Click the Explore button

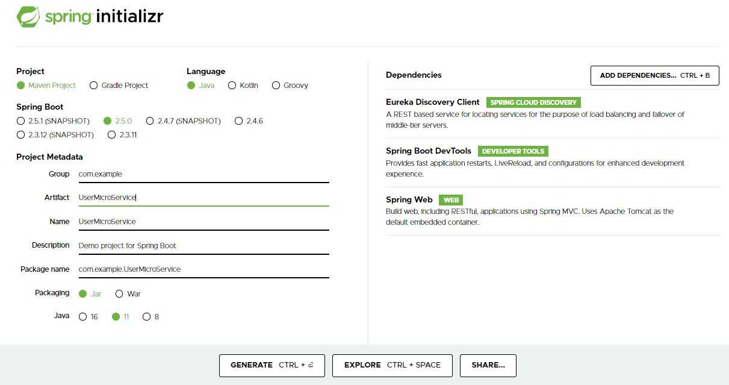(392, 365)
